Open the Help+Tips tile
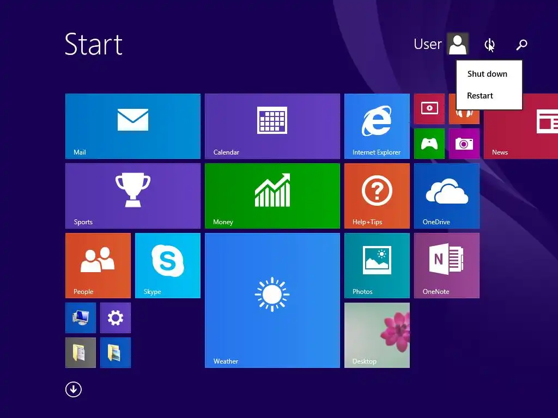This screenshot has height=418, width=558. pyautogui.click(x=377, y=196)
